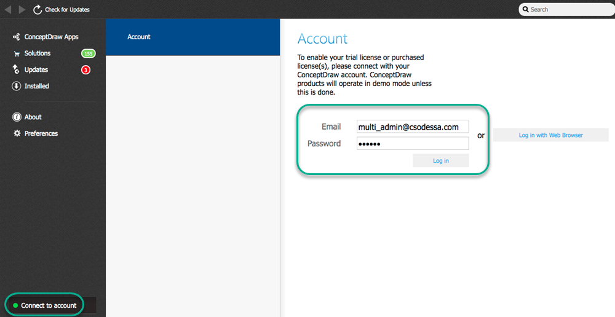Click Connect to account

pos(49,306)
